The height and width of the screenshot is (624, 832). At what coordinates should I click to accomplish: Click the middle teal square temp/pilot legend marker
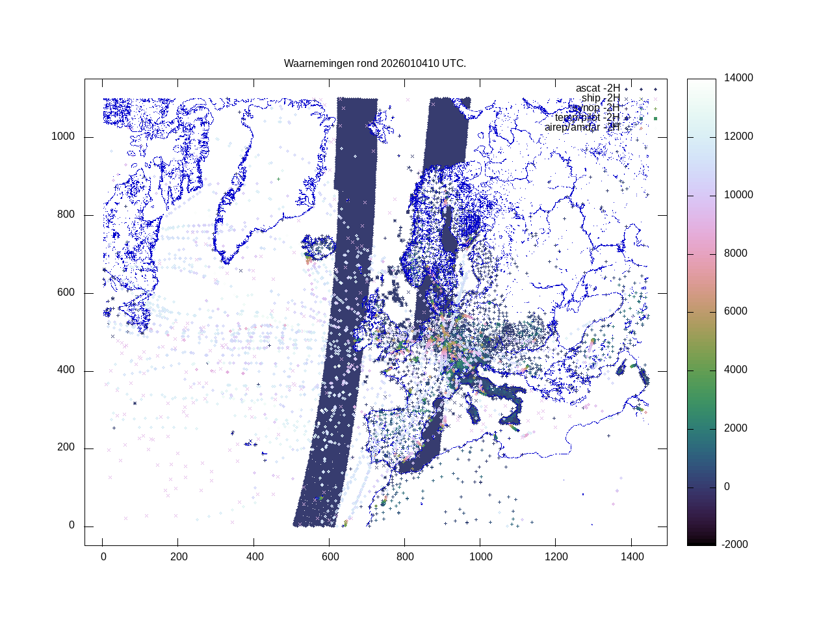click(641, 118)
